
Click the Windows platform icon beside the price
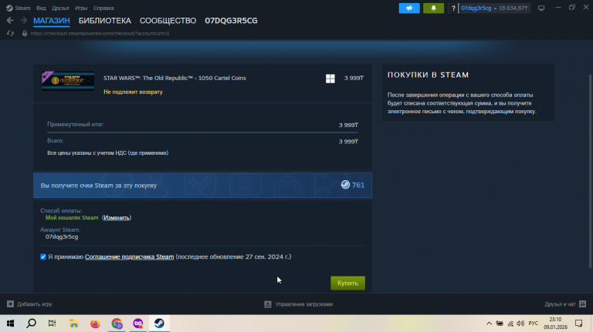330,79
